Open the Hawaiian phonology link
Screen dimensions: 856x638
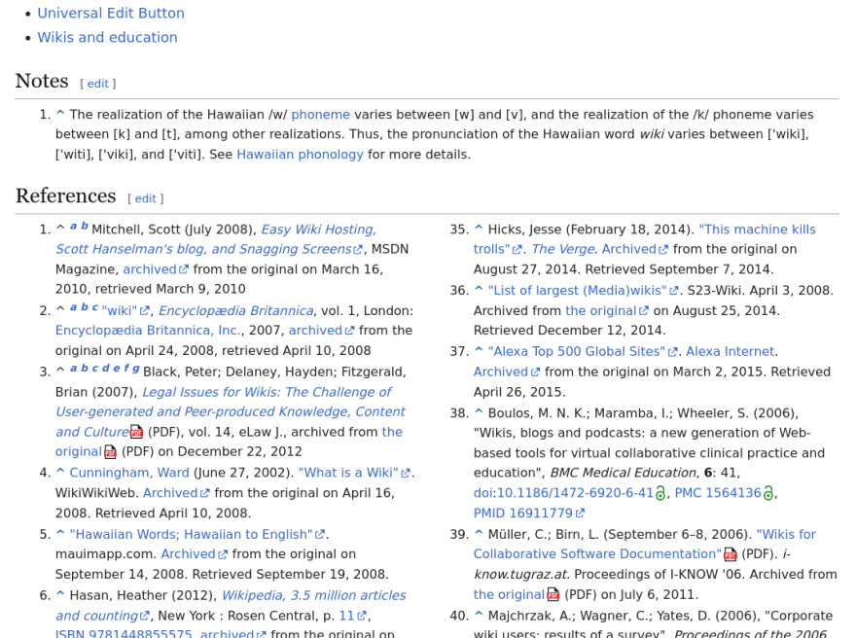click(x=300, y=155)
